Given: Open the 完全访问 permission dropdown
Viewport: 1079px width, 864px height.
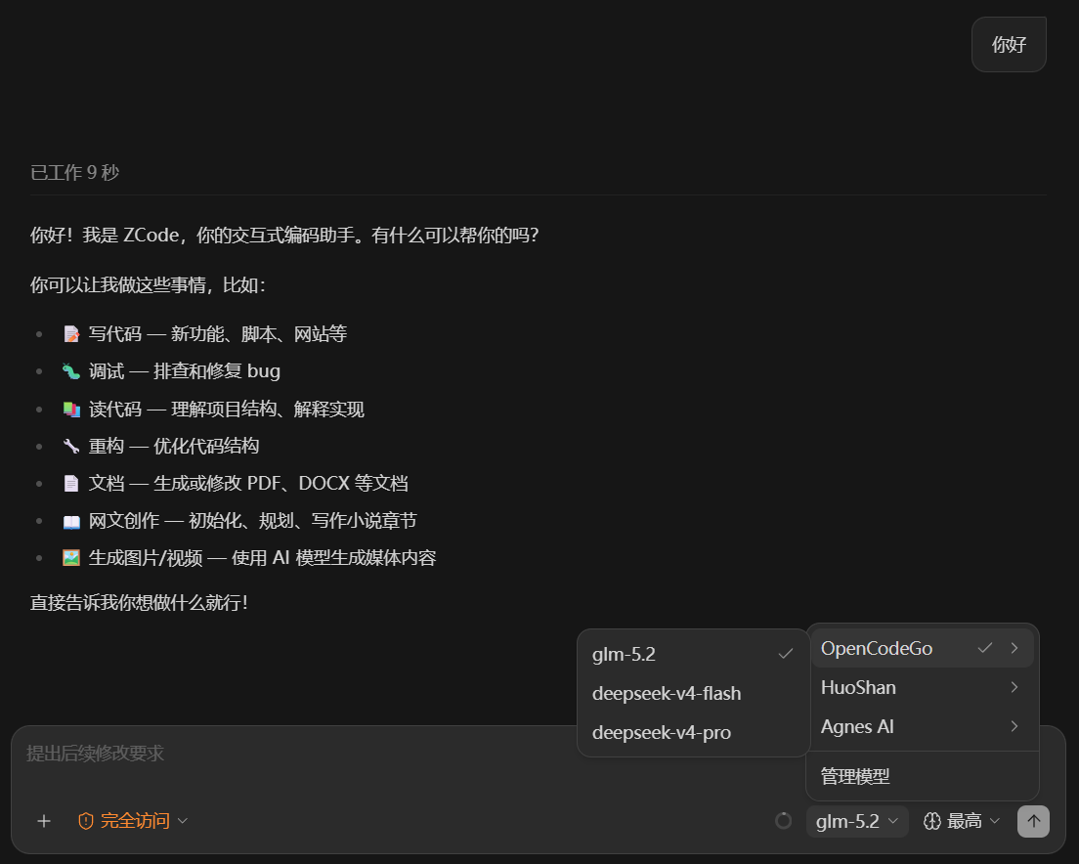Looking at the screenshot, I should click(134, 821).
